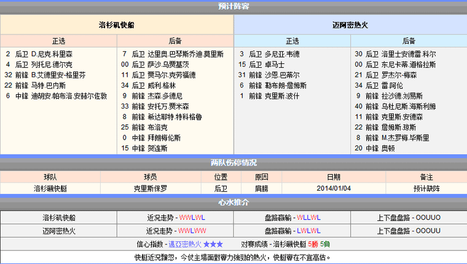
Task: Select Heat starter 勒布朗-詹姆斯
Action: 273,86
